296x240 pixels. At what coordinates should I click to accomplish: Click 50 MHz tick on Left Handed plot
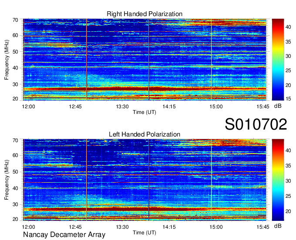pos(15,172)
